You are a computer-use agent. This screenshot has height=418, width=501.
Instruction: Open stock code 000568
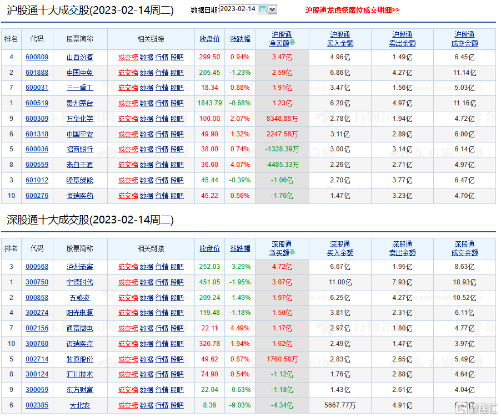click(37, 267)
